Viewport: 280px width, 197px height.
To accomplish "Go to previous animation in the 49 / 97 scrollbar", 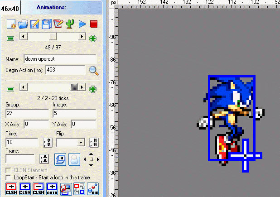I will click(24, 37).
